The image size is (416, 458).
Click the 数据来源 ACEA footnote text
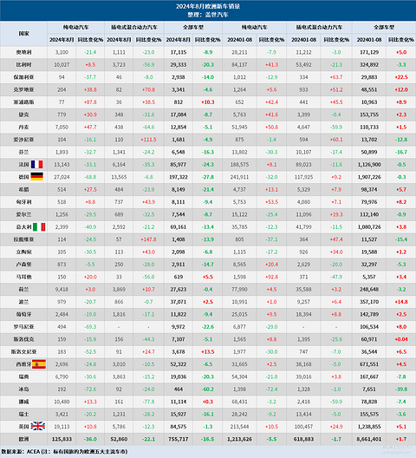[64, 452]
